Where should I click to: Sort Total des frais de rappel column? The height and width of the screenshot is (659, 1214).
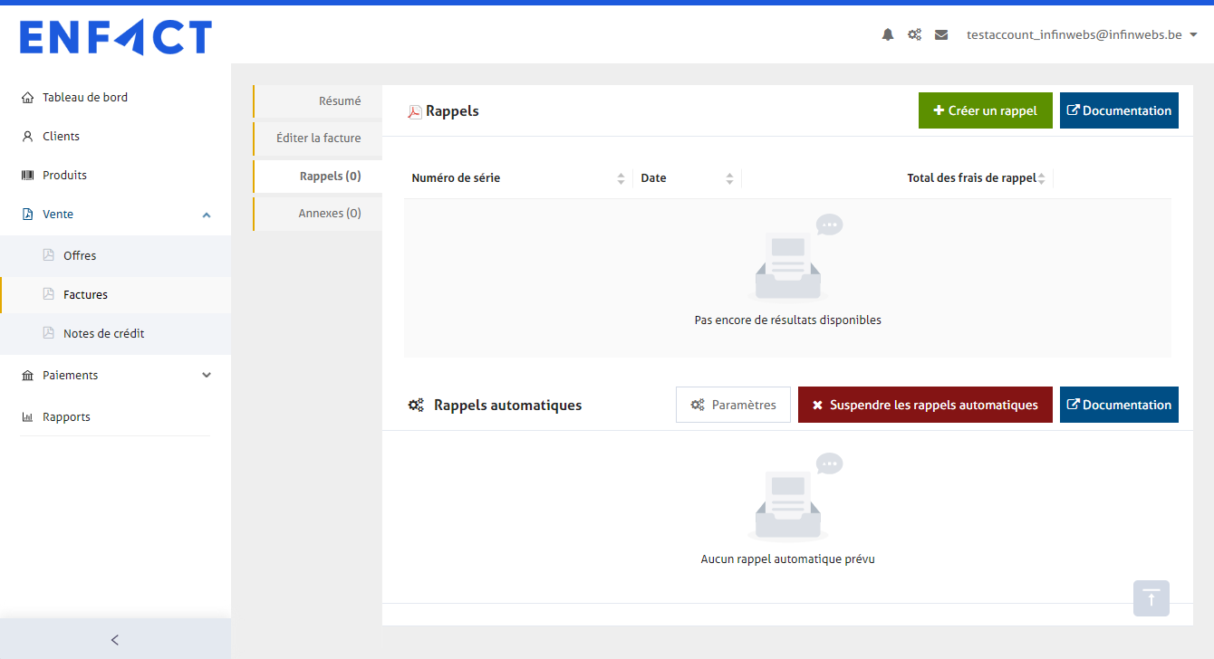pyautogui.click(x=1041, y=178)
